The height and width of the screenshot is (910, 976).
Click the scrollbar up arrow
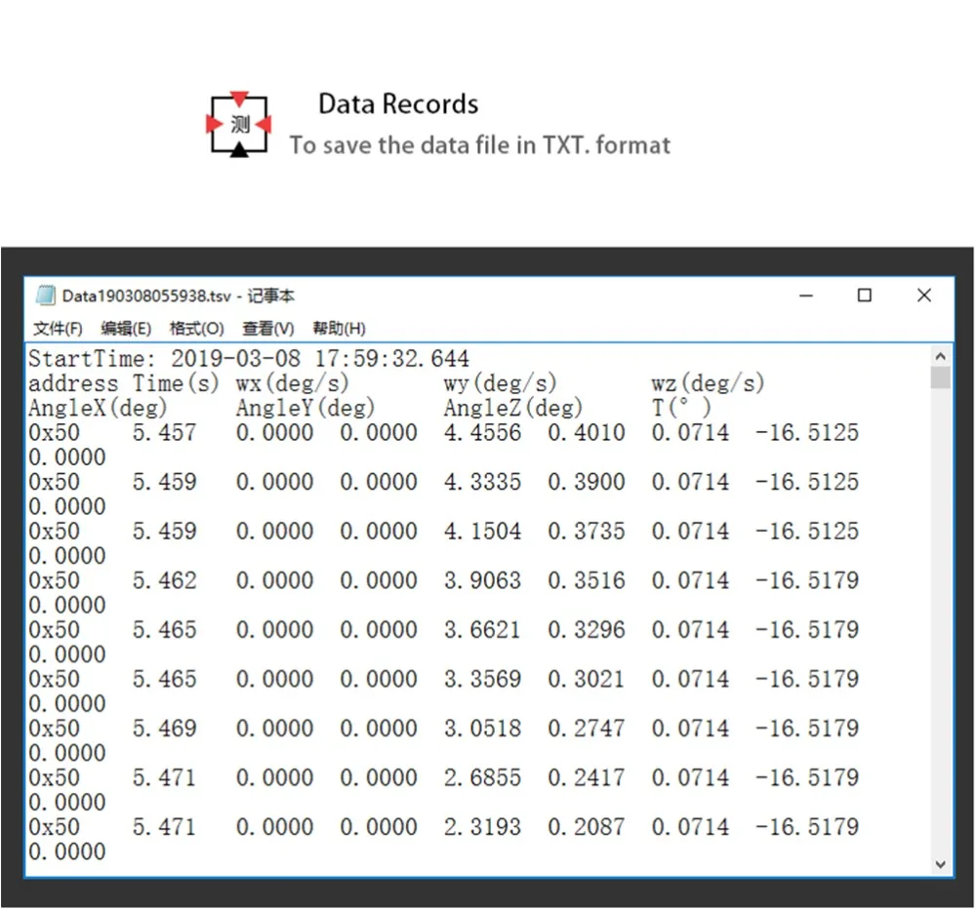[941, 356]
